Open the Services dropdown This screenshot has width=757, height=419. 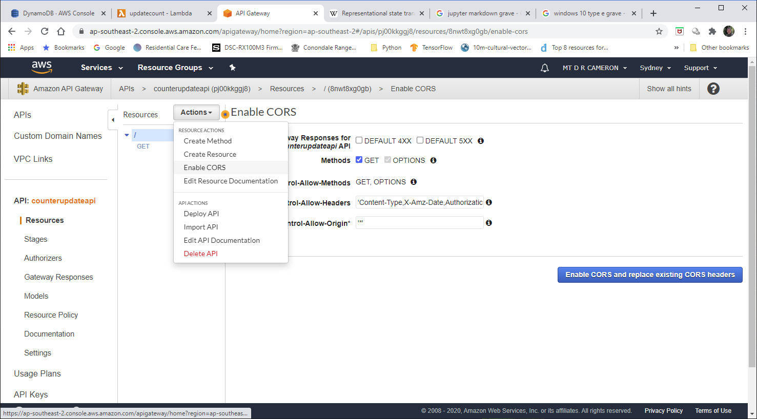[x=102, y=68]
